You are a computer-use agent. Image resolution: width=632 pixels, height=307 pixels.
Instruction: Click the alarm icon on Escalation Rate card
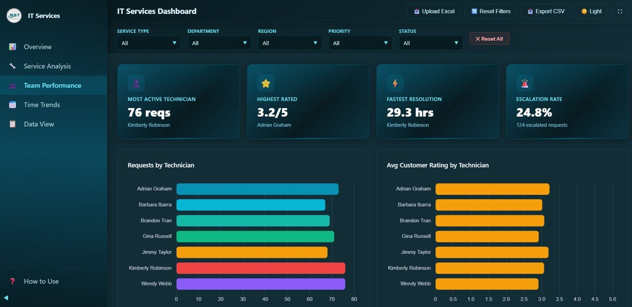pyautogui.click(x=524, y=83)
